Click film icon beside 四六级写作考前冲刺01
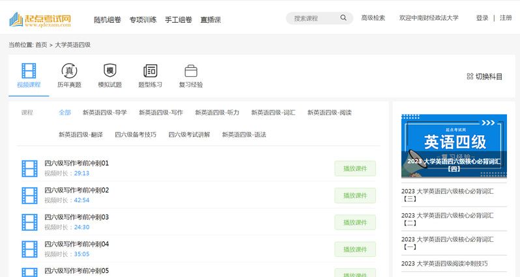The width and height of the screenshot is (520, 277). (x=29, y=168)
